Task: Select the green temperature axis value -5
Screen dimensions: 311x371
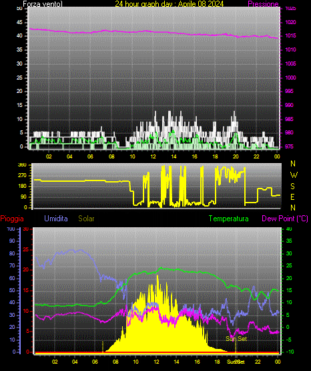Action: click(289, 340)
